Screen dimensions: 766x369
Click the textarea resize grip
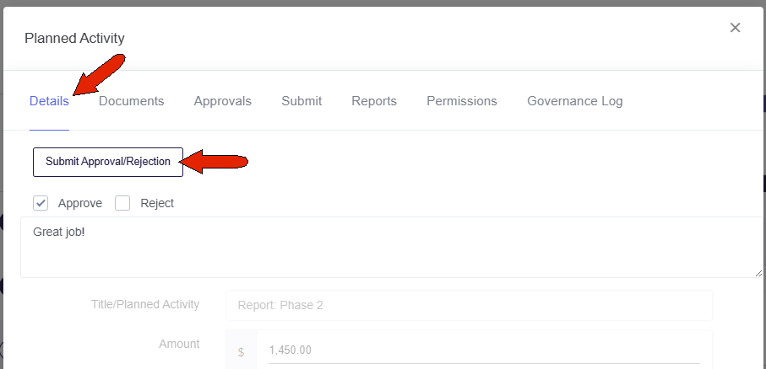(x=758, y=274)
